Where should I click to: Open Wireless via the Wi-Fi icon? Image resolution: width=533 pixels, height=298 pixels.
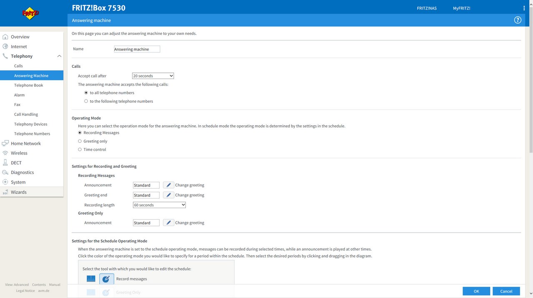click(x=5, y=153)
